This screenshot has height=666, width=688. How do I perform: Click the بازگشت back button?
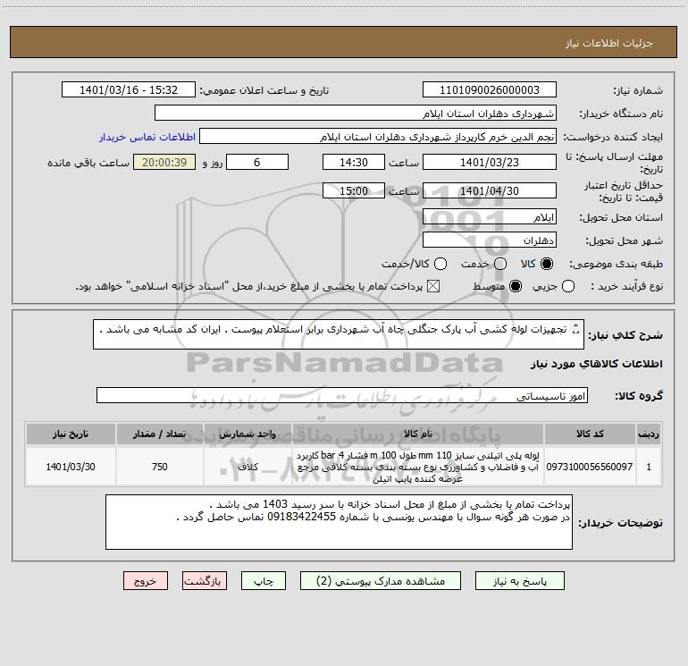[205, 581]
